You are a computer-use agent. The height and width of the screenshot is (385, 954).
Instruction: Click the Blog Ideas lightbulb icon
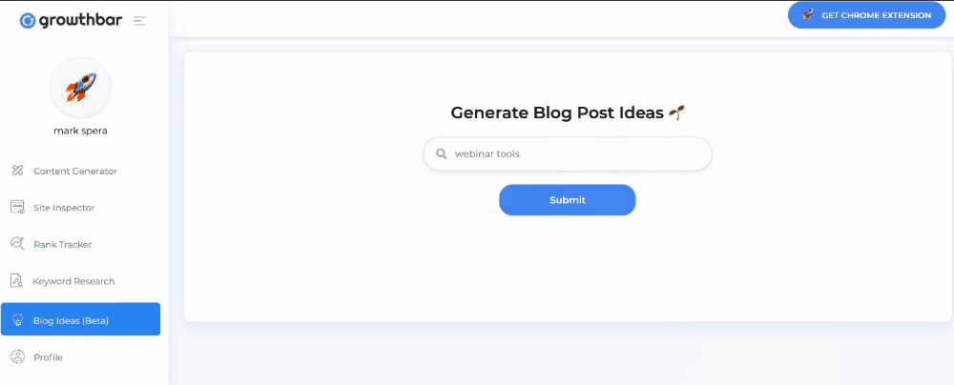click(17, 319)
